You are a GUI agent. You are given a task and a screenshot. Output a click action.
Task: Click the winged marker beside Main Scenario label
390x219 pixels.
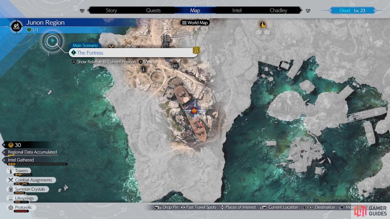(111, 46)
